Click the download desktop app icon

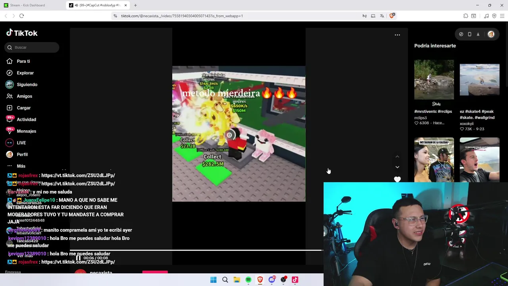tap(478, 34)
